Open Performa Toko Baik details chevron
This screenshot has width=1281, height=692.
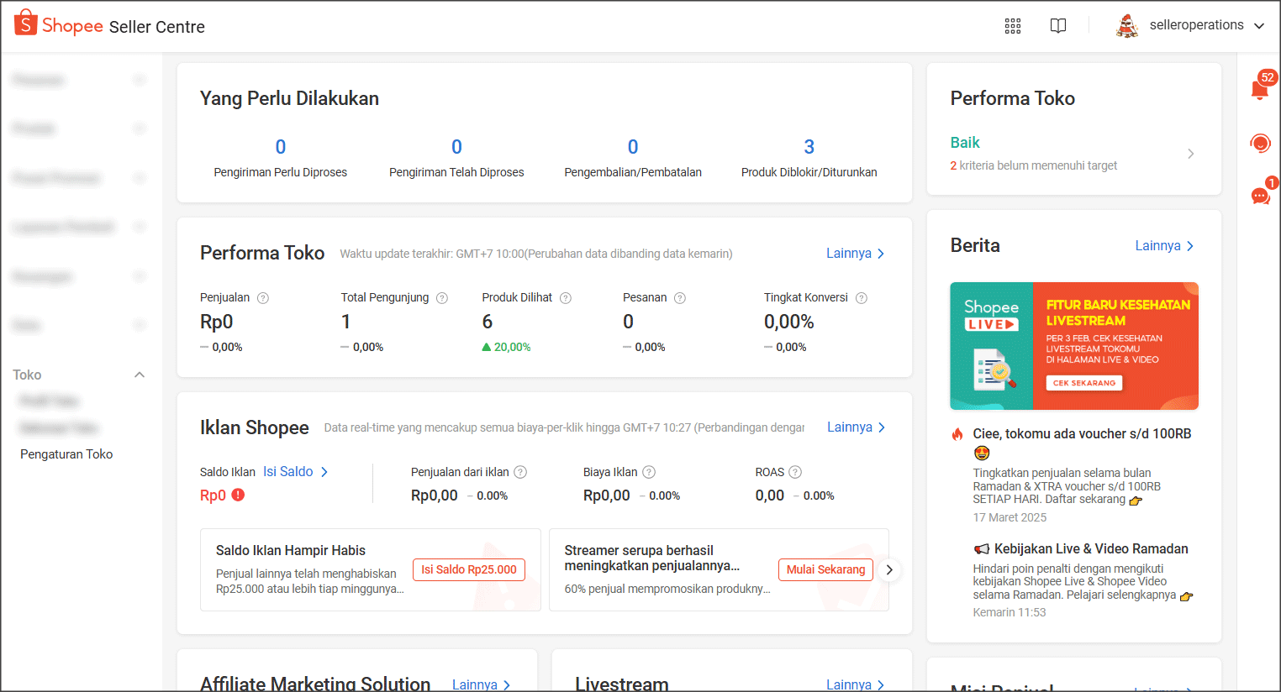[1190, 154]
